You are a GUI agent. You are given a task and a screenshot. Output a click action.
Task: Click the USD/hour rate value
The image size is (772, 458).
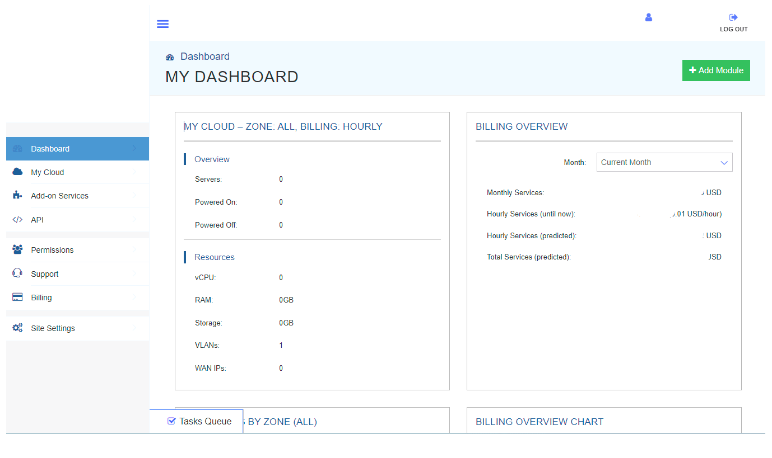[x=696, y=214]
